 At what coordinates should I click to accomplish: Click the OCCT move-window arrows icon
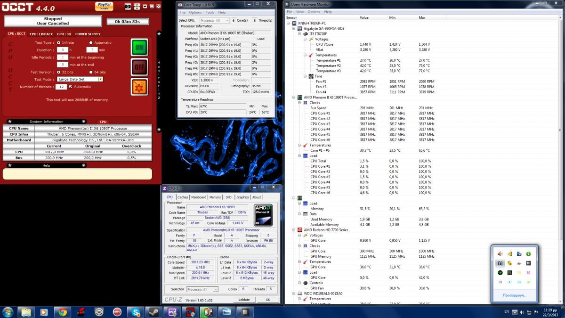[137, 7]
